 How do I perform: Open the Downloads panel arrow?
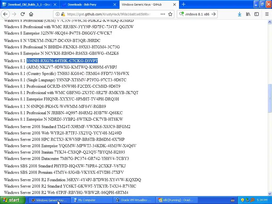(x=240, y=14)
